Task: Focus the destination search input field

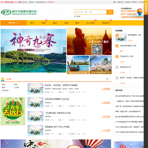Action: coord(90,12)
